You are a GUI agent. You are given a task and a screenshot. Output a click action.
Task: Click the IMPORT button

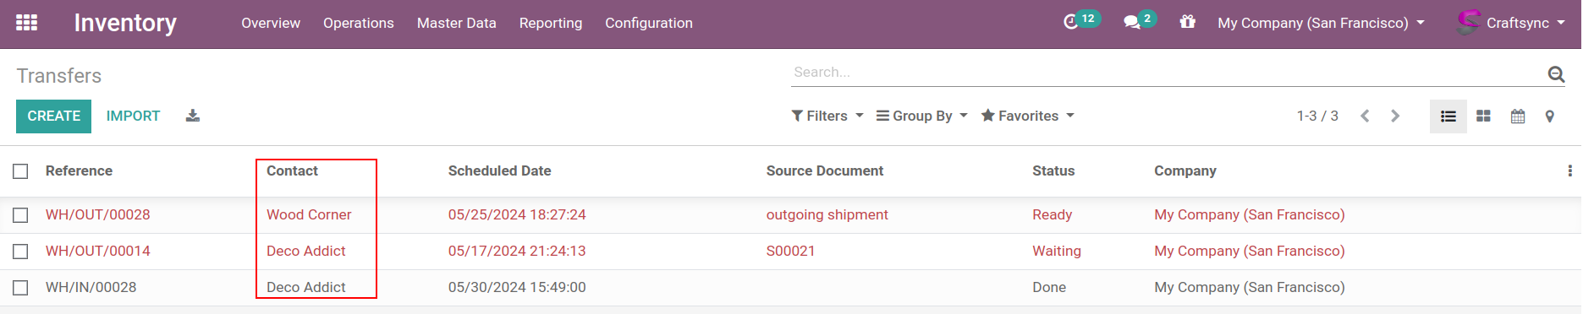tap(134, 116)
